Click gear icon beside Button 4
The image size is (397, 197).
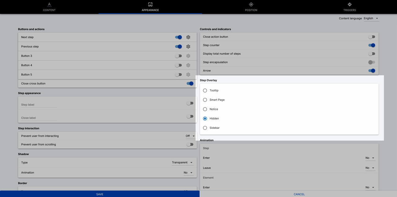point(188,65)
